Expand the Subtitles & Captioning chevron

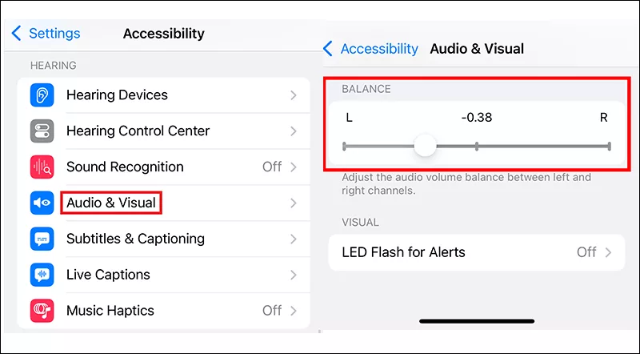pos(294,239)
